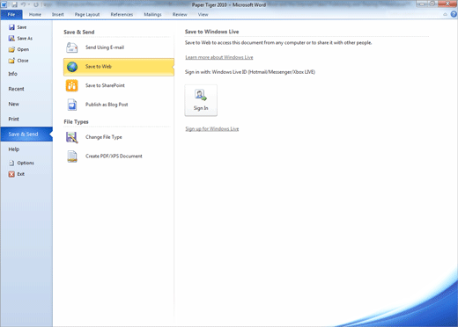Screen dimensions: 458x327
Task: Click the Save As icon
Action: point(11,39)
